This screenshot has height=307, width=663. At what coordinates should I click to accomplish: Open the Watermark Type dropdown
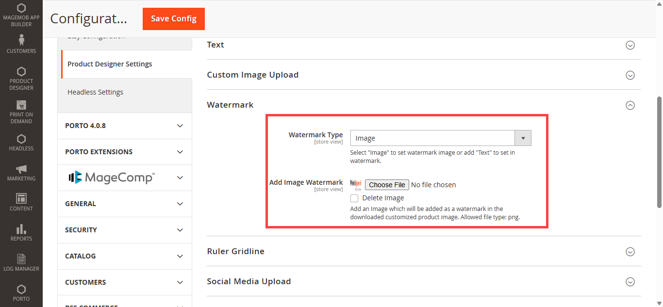point(440,138)
